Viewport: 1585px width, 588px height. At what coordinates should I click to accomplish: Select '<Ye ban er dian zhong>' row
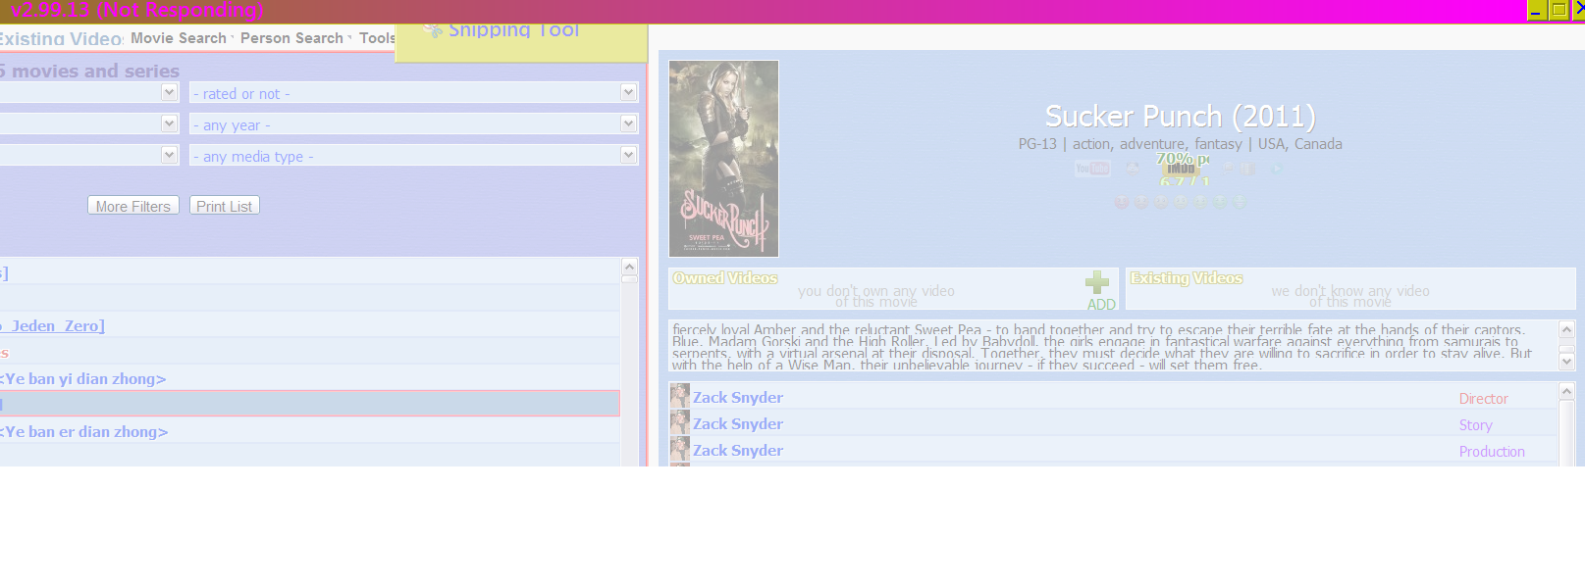pos(309,431)
